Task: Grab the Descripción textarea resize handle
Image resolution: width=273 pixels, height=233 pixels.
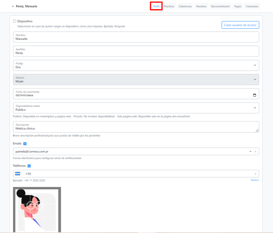Action: pyautogui.click(x=257, y=131)
